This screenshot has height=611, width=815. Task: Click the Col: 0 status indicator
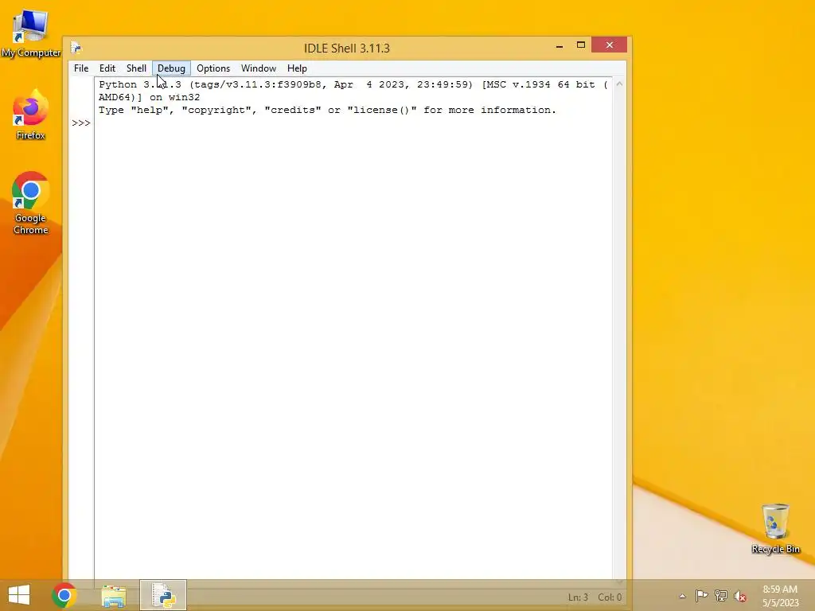tap(610, 597)
